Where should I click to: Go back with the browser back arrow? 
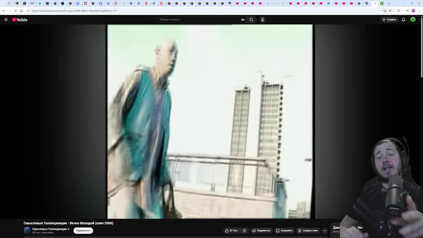[x=4, y=11]
